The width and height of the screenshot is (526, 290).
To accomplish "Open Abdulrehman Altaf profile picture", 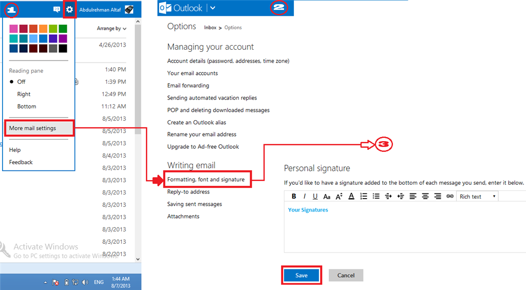I will (129, 9).
